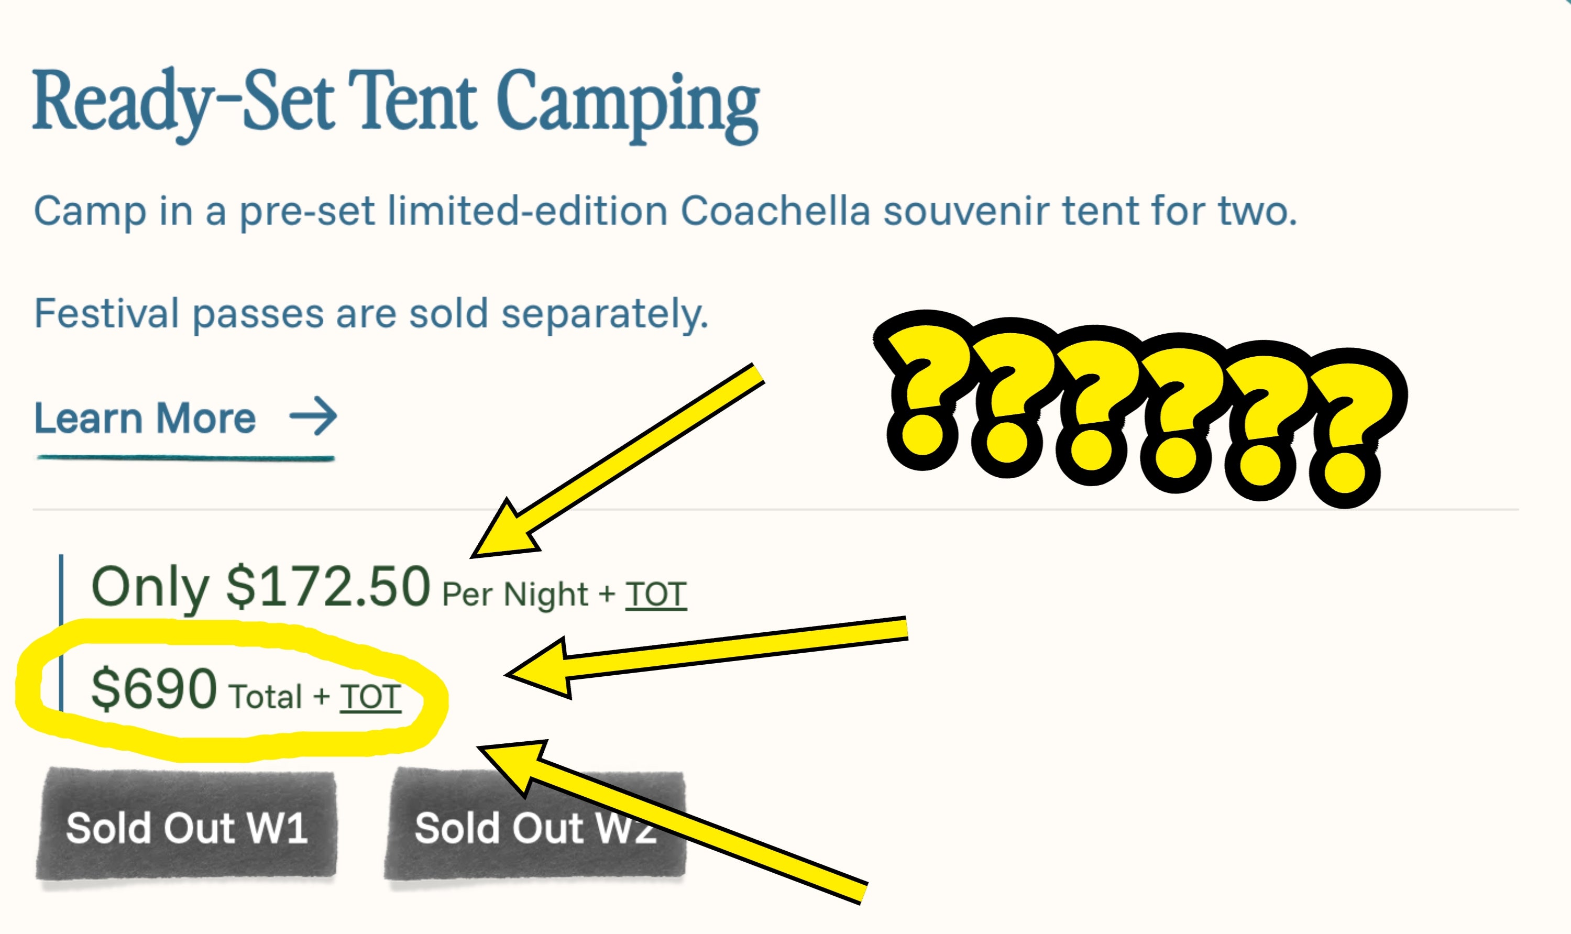Click the middle yellow arrow pointing at $690

tap(705, 656)
